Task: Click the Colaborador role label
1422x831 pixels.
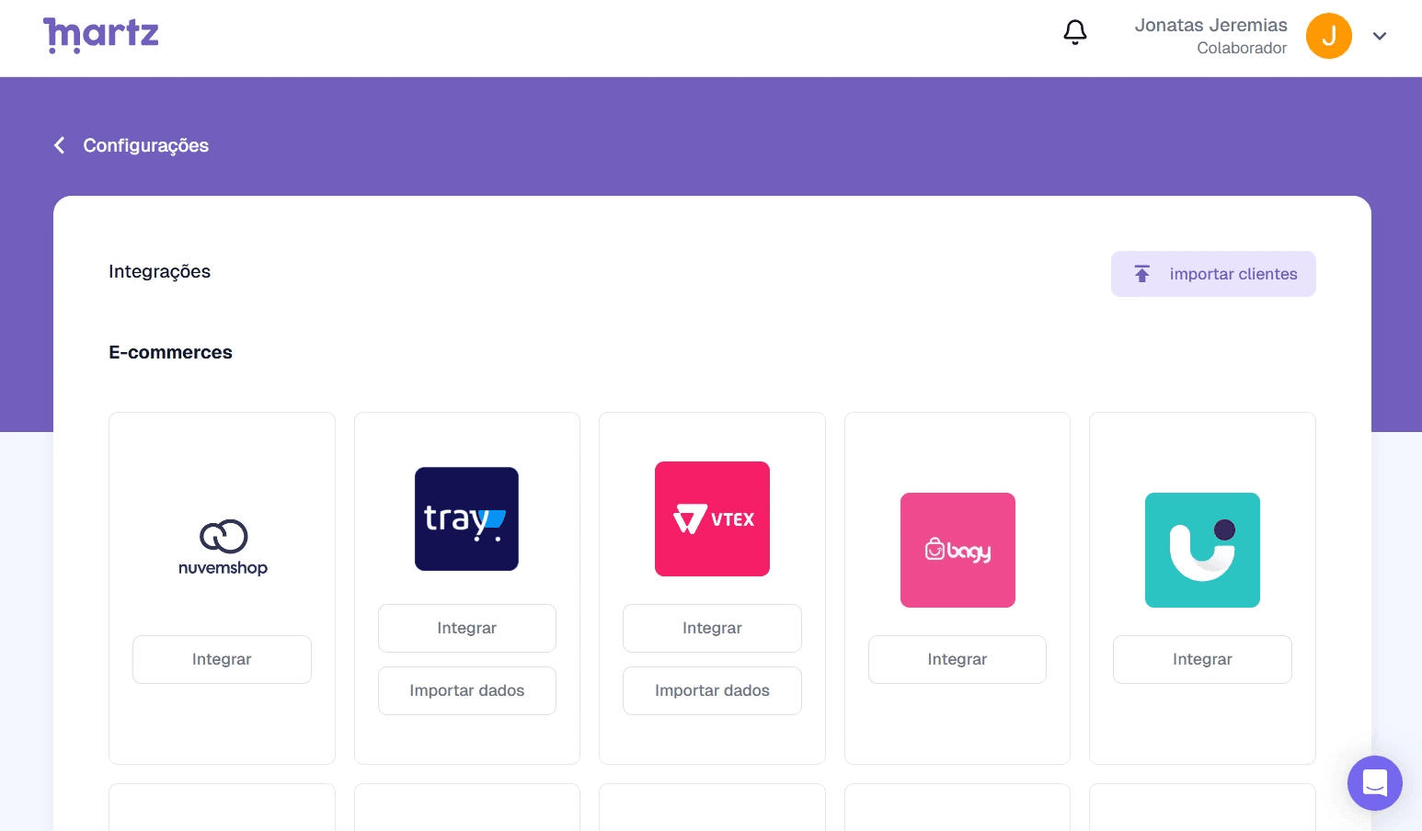Action: point(1242,48)
